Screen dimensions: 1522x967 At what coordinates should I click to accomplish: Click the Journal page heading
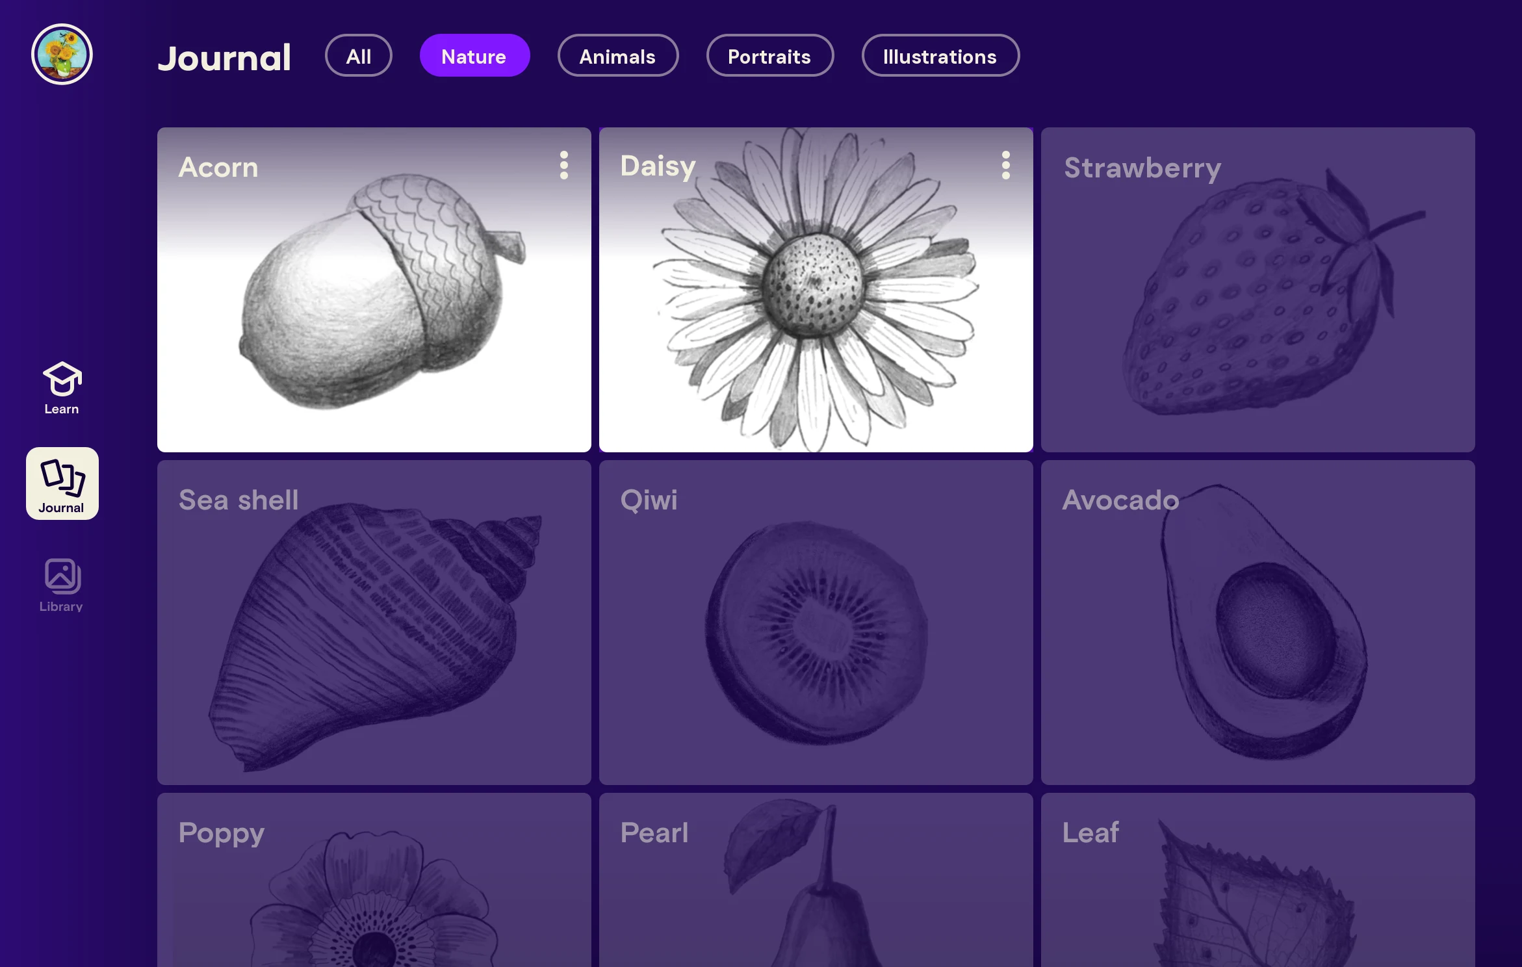[x=224, y=58]
